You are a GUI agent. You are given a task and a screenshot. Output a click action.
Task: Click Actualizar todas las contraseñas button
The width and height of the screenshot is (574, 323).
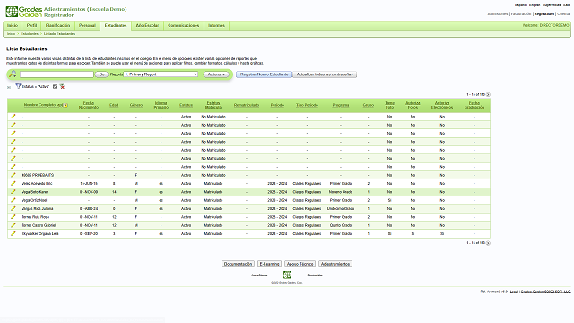coord(325,74)
